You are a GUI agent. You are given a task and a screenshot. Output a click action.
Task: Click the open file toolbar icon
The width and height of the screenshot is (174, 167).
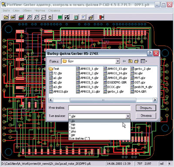coord(6,17)
